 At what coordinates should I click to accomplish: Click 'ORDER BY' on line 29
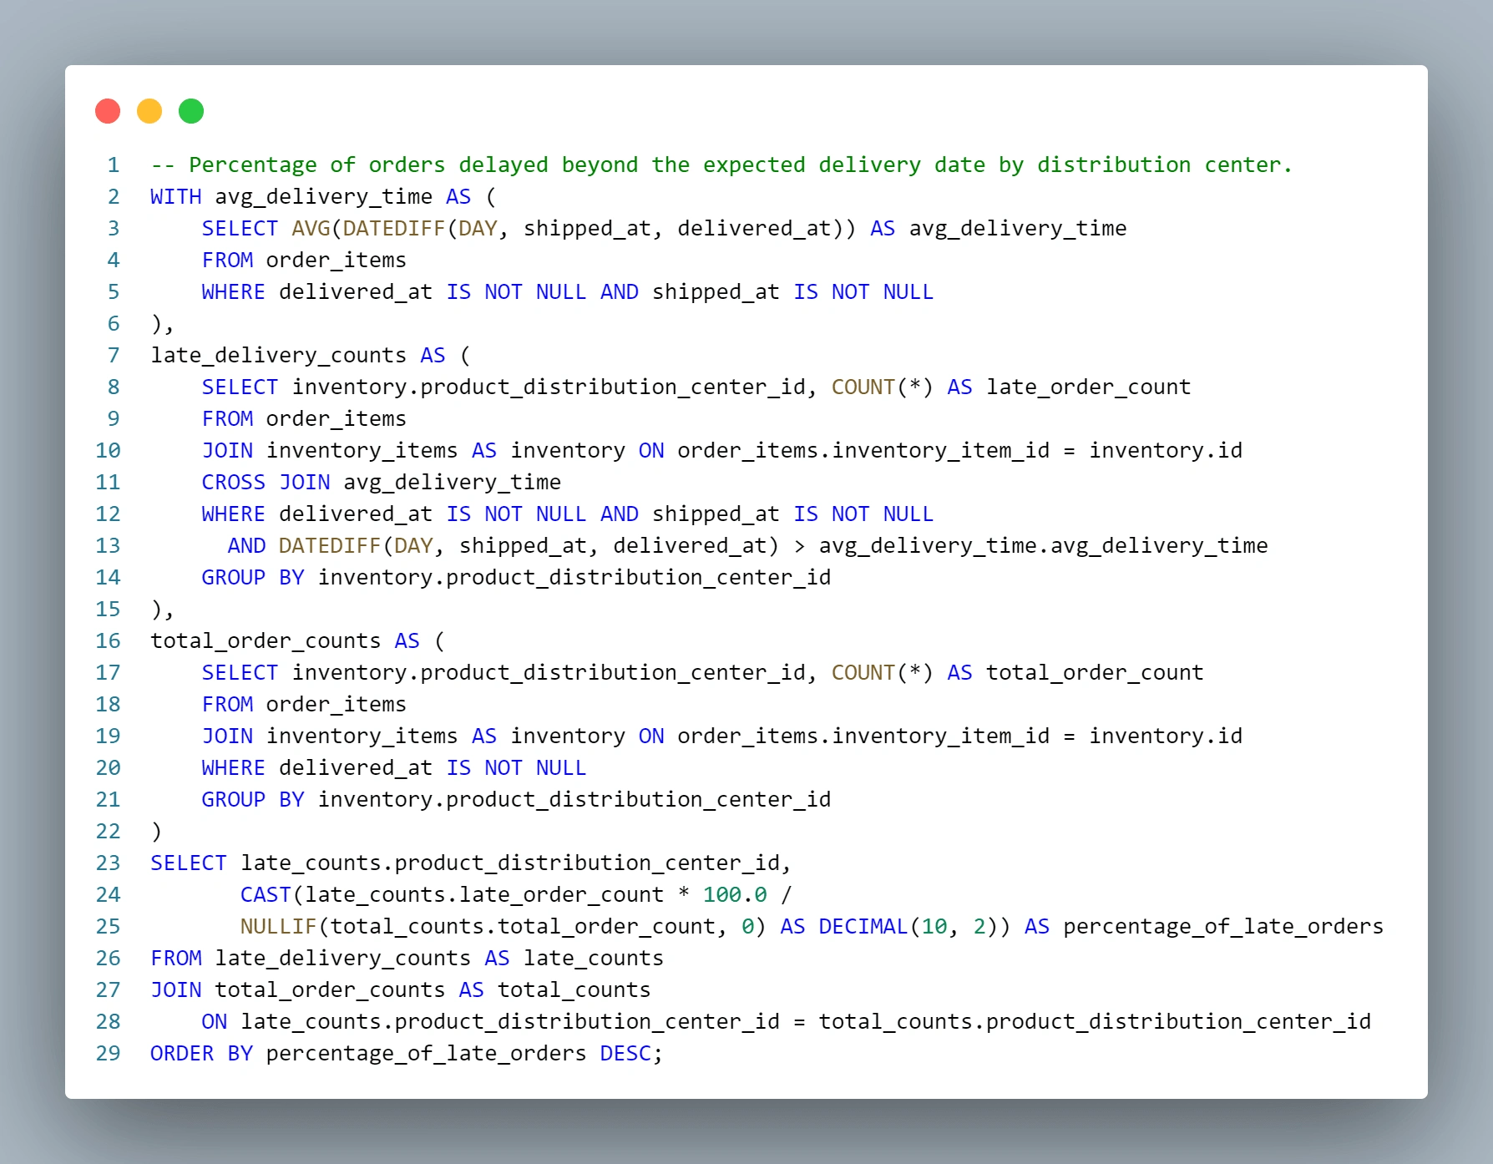pyautogui.click(x=201, y=1054)
